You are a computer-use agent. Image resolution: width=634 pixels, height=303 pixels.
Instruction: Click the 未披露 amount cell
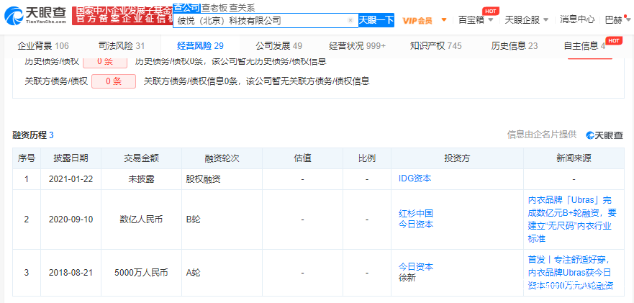pyautogui.click(x=142, y=178)
